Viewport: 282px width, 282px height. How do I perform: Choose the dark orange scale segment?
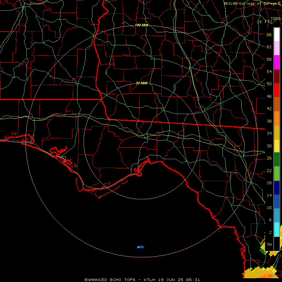pos(277,104)
